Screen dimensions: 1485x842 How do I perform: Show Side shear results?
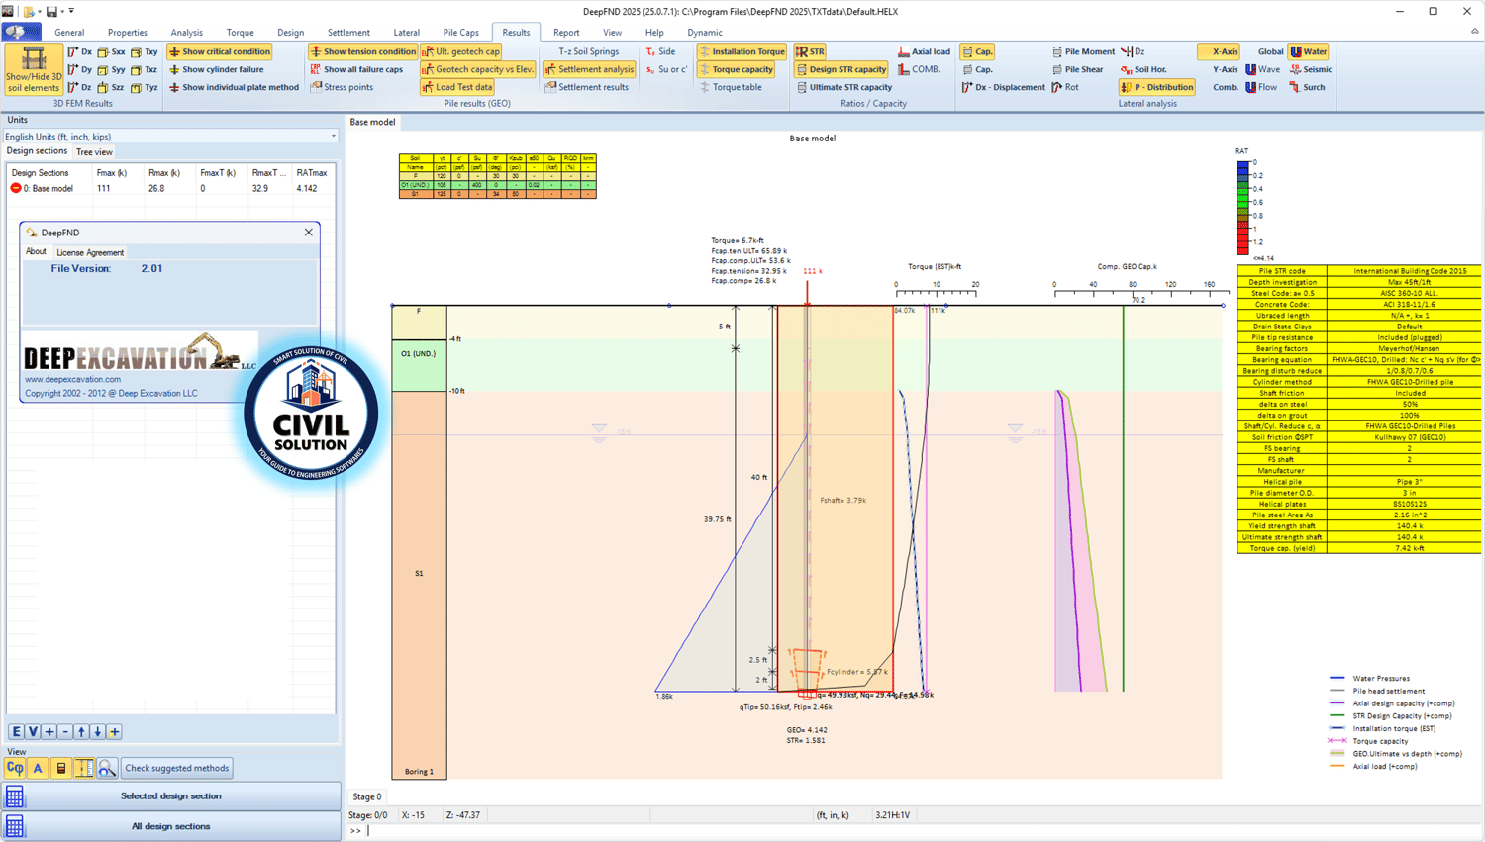coord(660,51)
